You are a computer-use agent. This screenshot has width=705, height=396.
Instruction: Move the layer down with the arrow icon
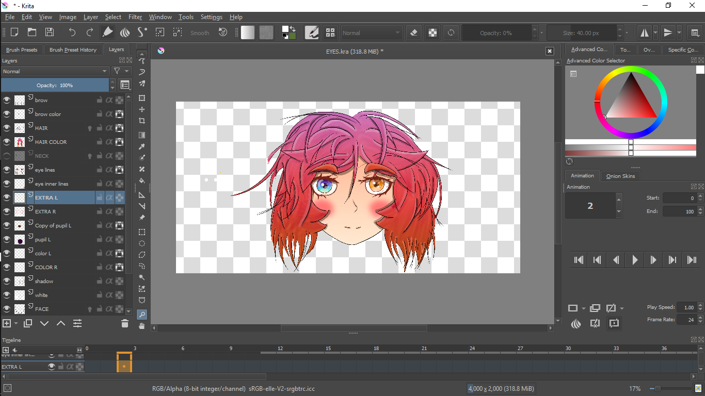point(44,323)
